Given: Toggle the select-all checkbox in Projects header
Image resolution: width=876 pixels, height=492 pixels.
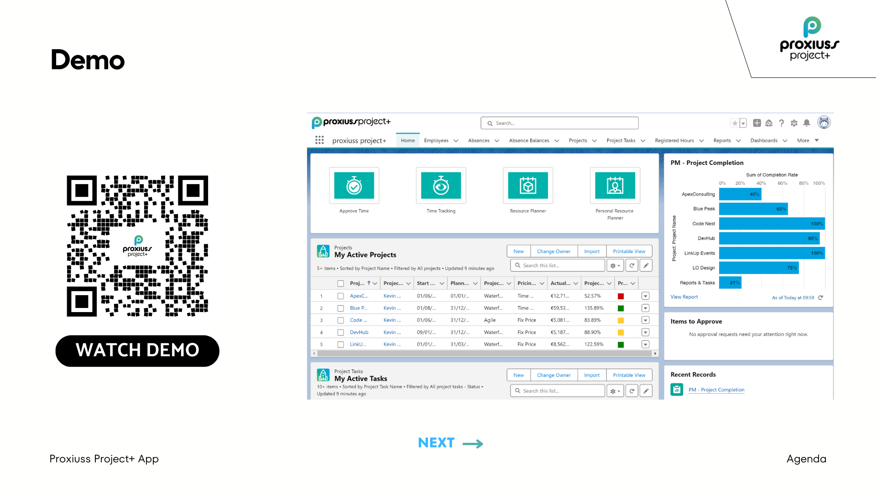Looking at the screenshot, I should coord(340,283).
